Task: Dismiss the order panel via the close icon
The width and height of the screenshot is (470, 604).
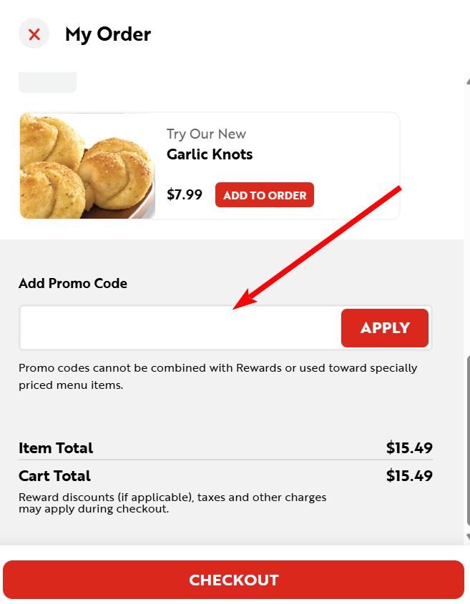Action: point(34,34)
